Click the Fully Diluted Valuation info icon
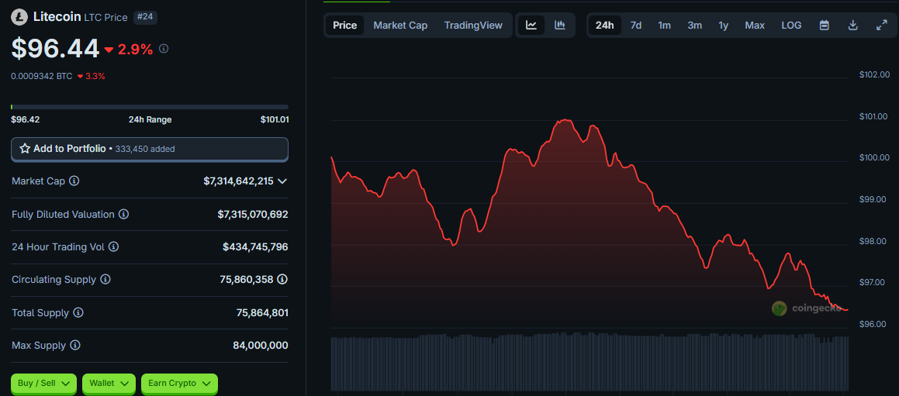Viewport: 899px width, 396px height. [x=124, y=215]
